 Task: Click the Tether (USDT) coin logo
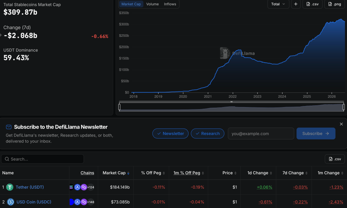[x=10, y=187]
